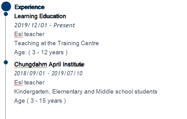Image resolution: width=187 pixels, height=119 pixels.
Task: Click the Learning Education timeline bullet
Action: pyautogui.click(x=6, y=14)
